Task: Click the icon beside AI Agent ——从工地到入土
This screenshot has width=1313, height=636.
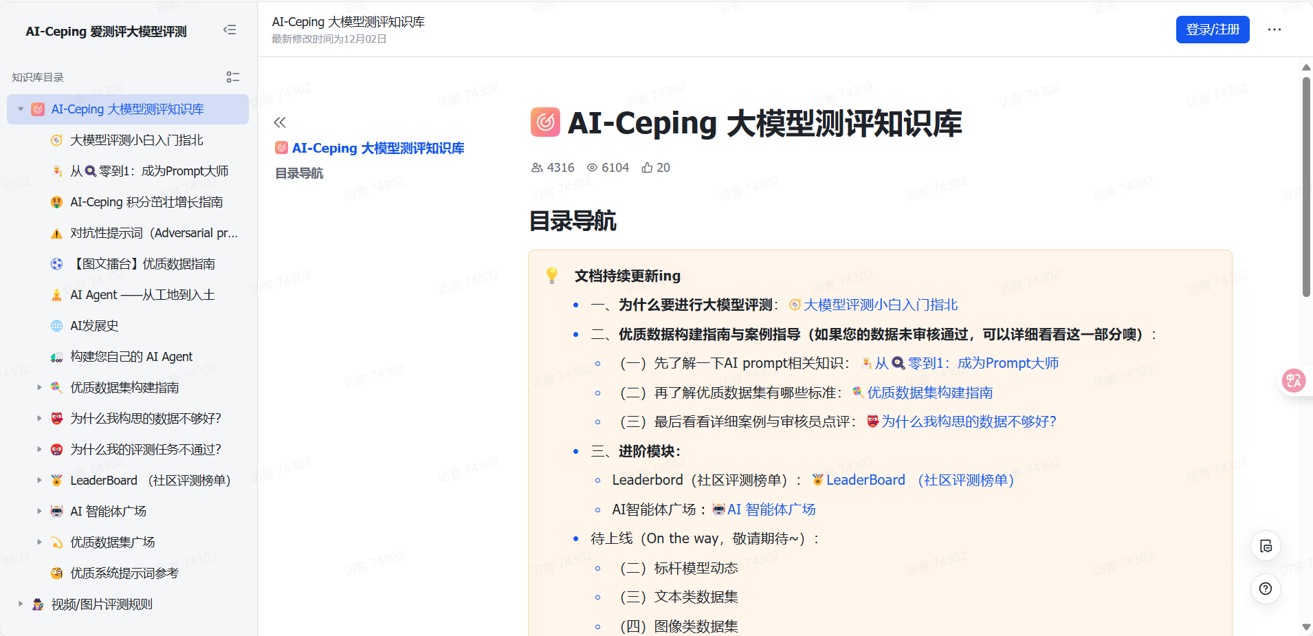Action: pyautogui.click(x=57, y=295)
